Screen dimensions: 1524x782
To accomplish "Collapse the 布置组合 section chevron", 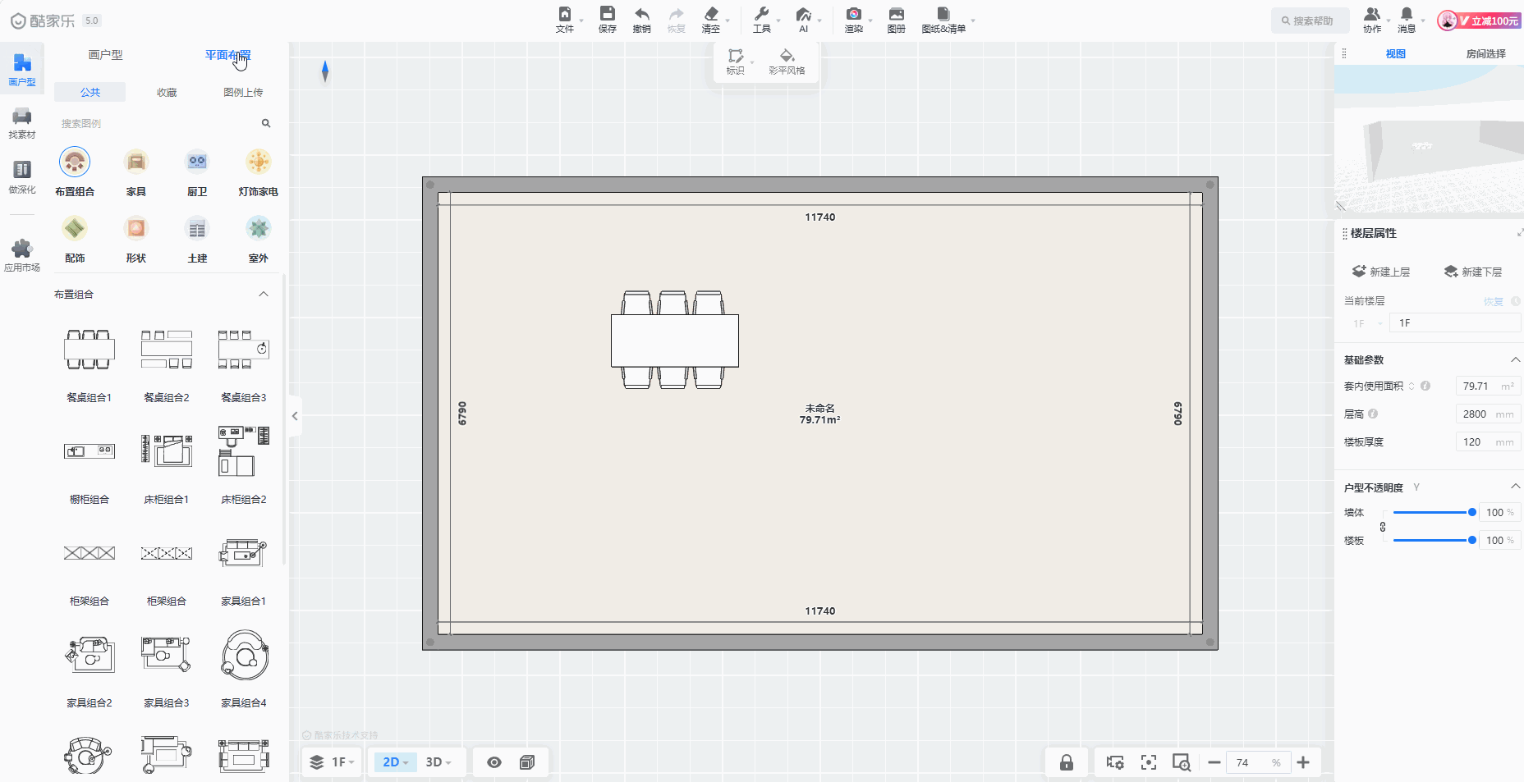I will coord(264,295).
